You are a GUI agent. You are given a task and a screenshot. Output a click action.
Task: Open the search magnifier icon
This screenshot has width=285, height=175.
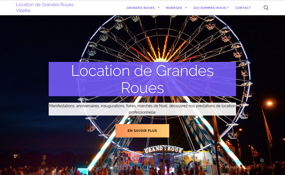point(266,8)
